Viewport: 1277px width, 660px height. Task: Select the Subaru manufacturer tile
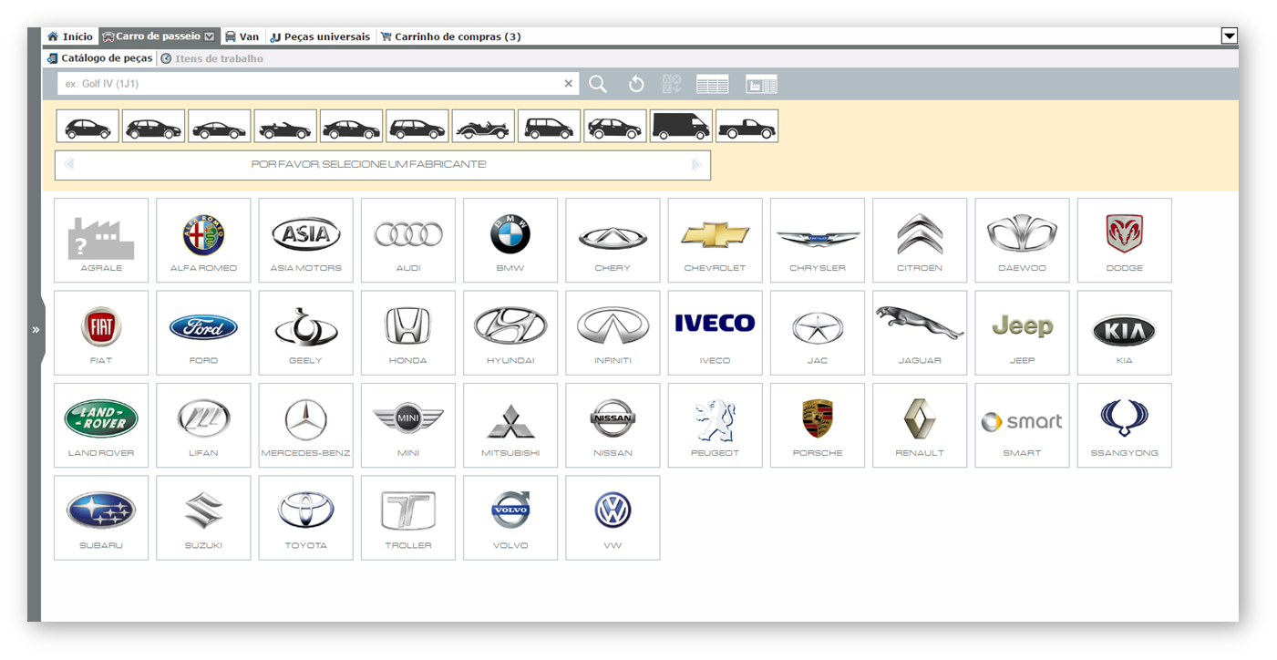point(101,518)
